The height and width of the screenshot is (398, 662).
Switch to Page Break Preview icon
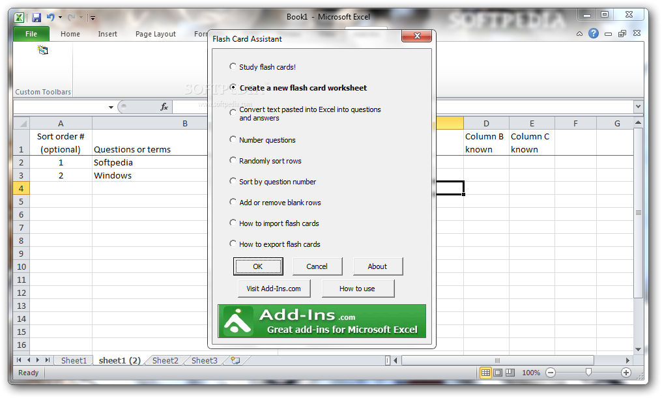510,373
